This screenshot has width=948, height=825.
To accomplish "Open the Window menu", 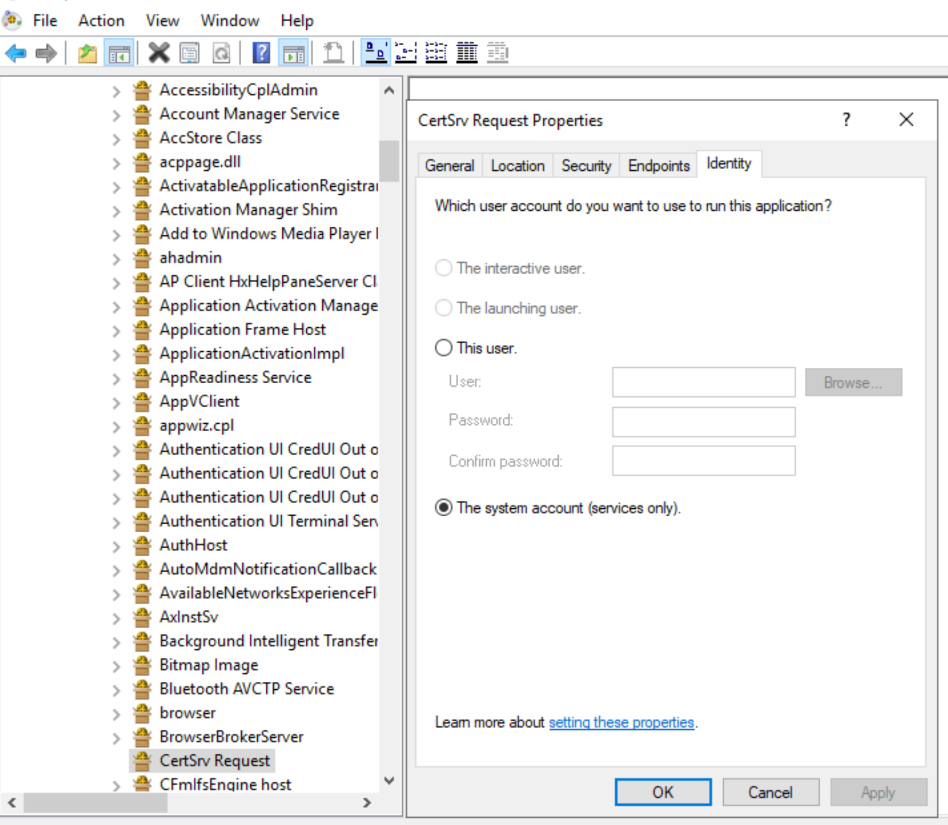I will click(x=230, y=21).
